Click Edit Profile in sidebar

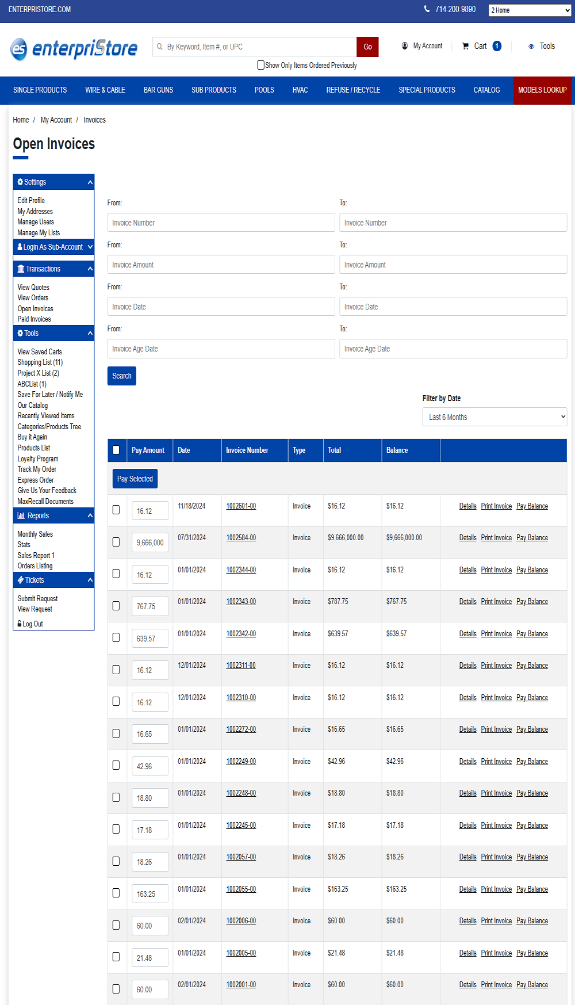pos(31,201)
